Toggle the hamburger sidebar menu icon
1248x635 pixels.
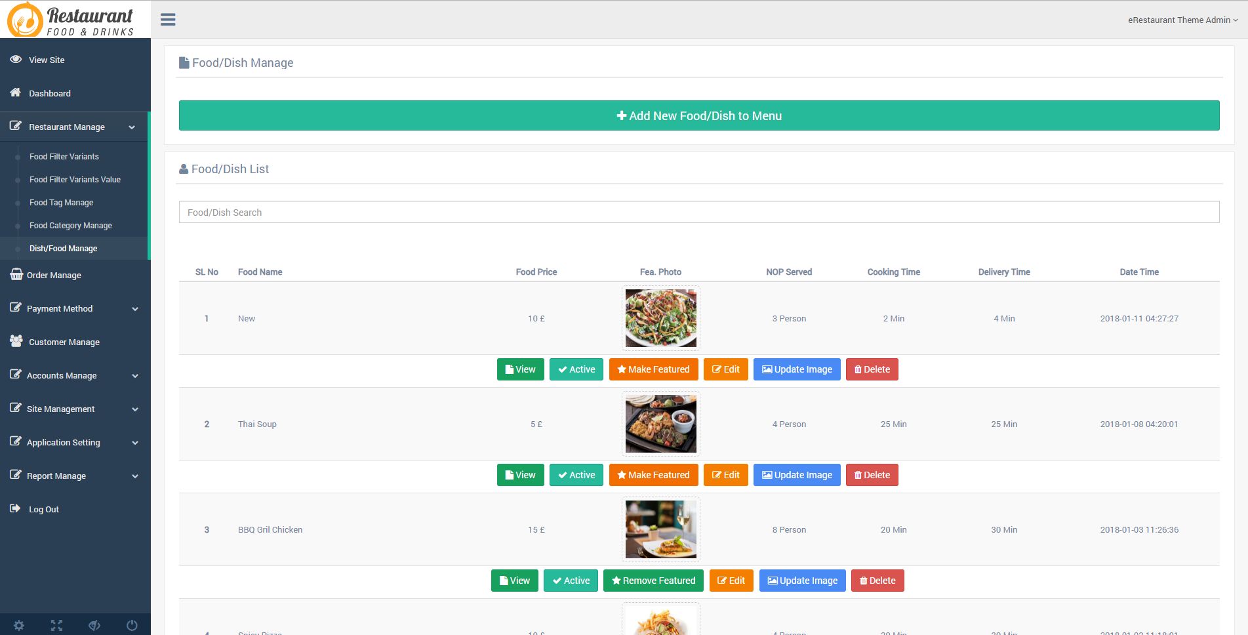168,20
